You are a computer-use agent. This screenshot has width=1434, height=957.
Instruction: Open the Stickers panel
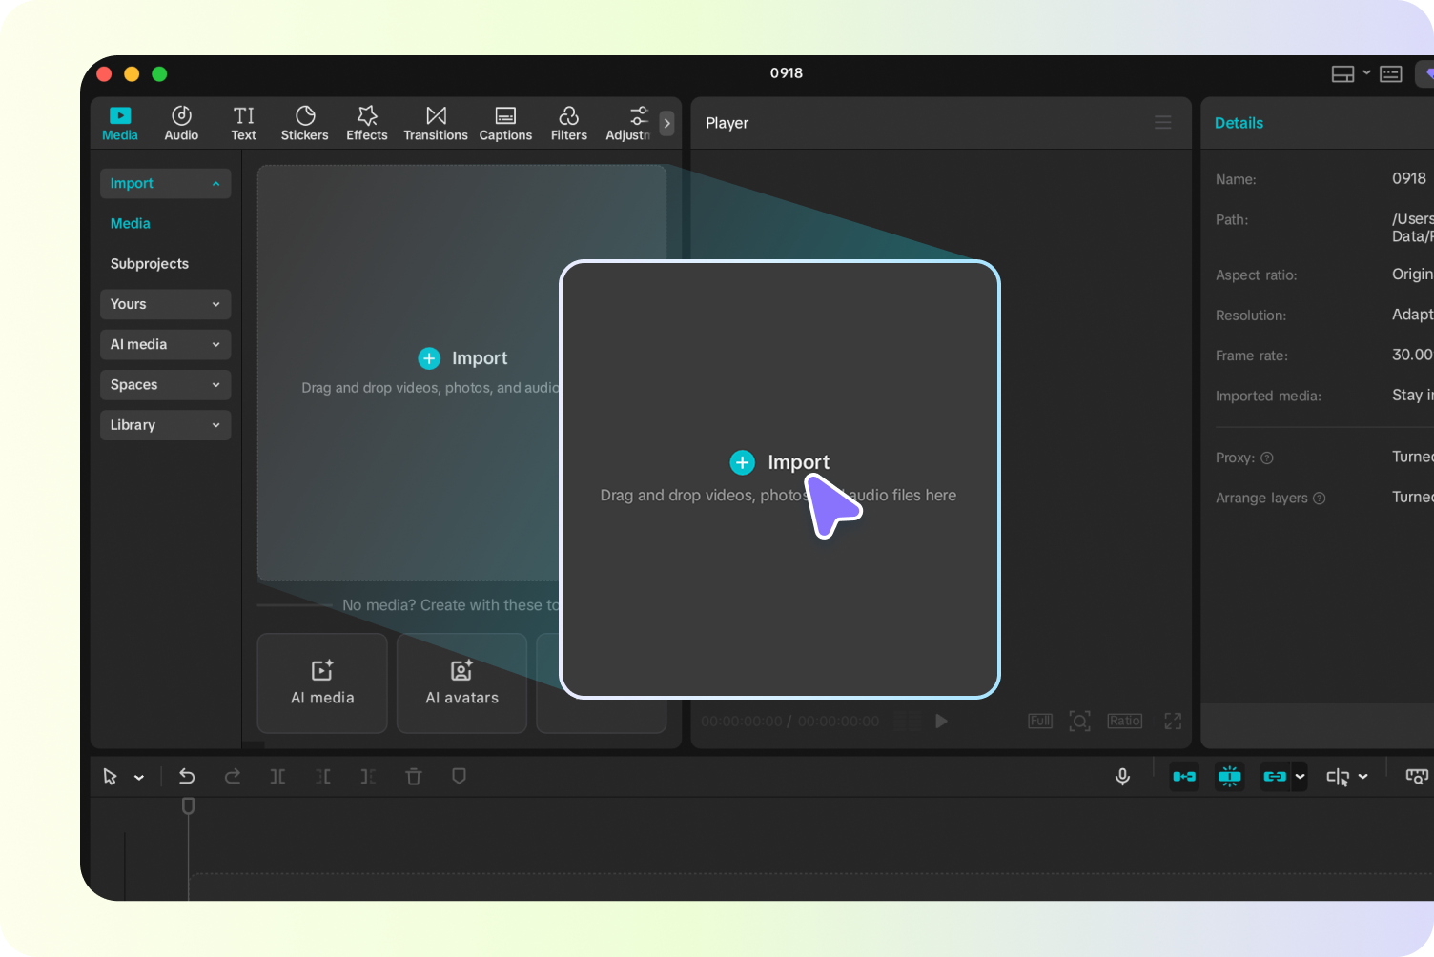click(x=304, y=122)
